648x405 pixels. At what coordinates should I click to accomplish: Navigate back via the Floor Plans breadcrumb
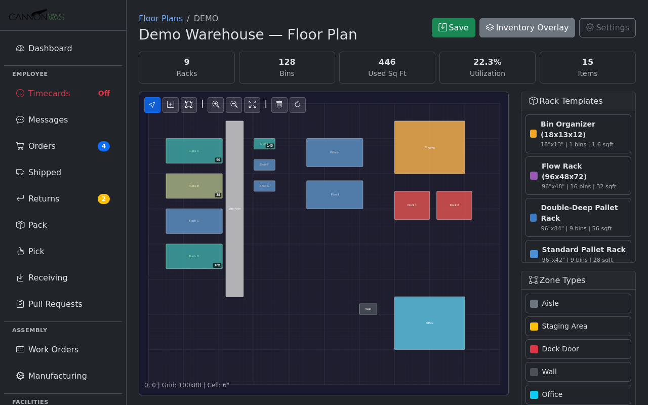[160, 18]
